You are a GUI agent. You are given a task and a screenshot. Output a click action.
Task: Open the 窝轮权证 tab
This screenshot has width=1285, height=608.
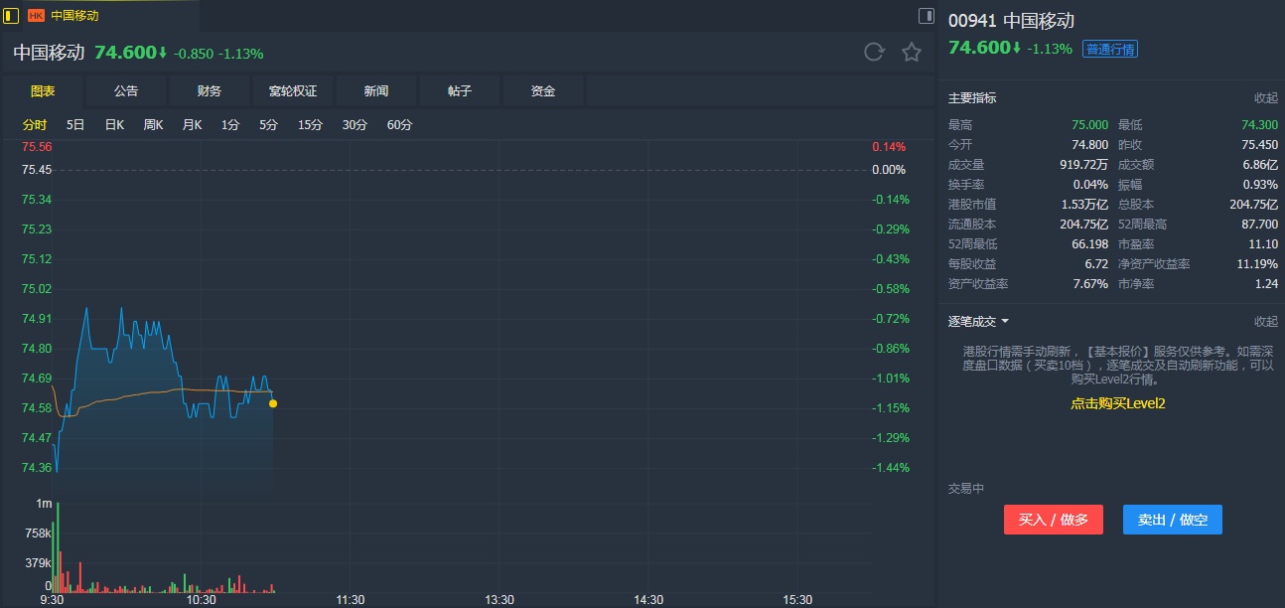pyautogui.click(x=293, y=91)
